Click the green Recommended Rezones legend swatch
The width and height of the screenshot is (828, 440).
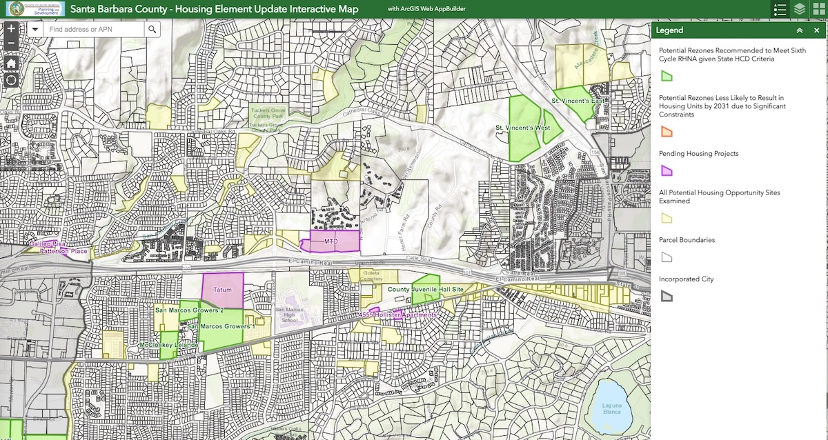click(667, 76)
